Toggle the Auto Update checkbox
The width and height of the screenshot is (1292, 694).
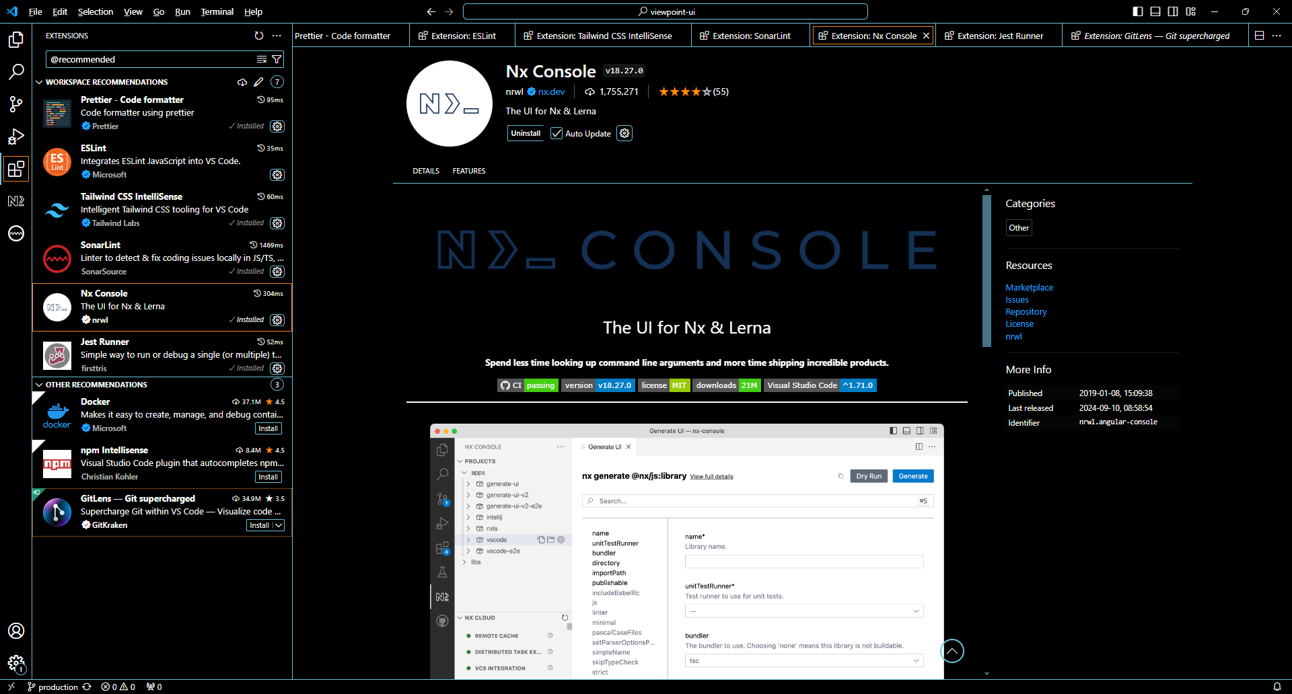557,133
